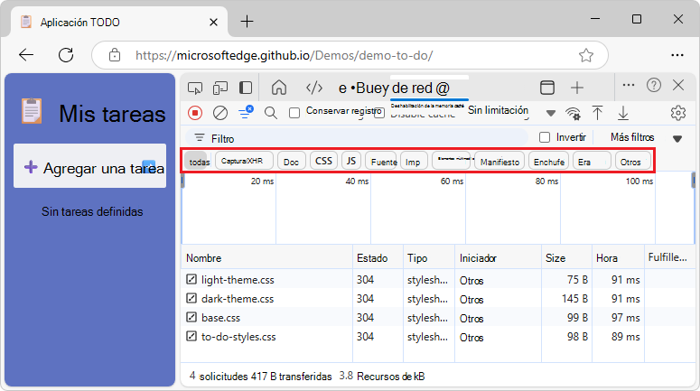Open network conditions Wi-Fi gear icon
The height and width of the screenshot is (391, 700).
tap(574, 114)
